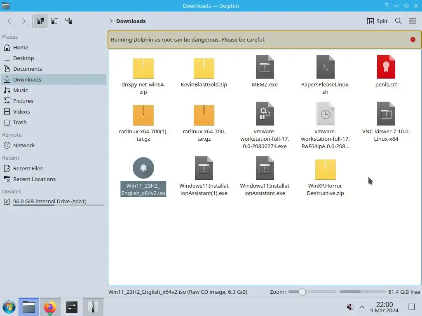This screenshot has width=422, height=316.
Task: Open Recent Locations
Action: (x=53, y=179)
